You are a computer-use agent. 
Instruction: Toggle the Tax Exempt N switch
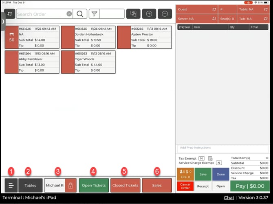(x=201, y=158)
